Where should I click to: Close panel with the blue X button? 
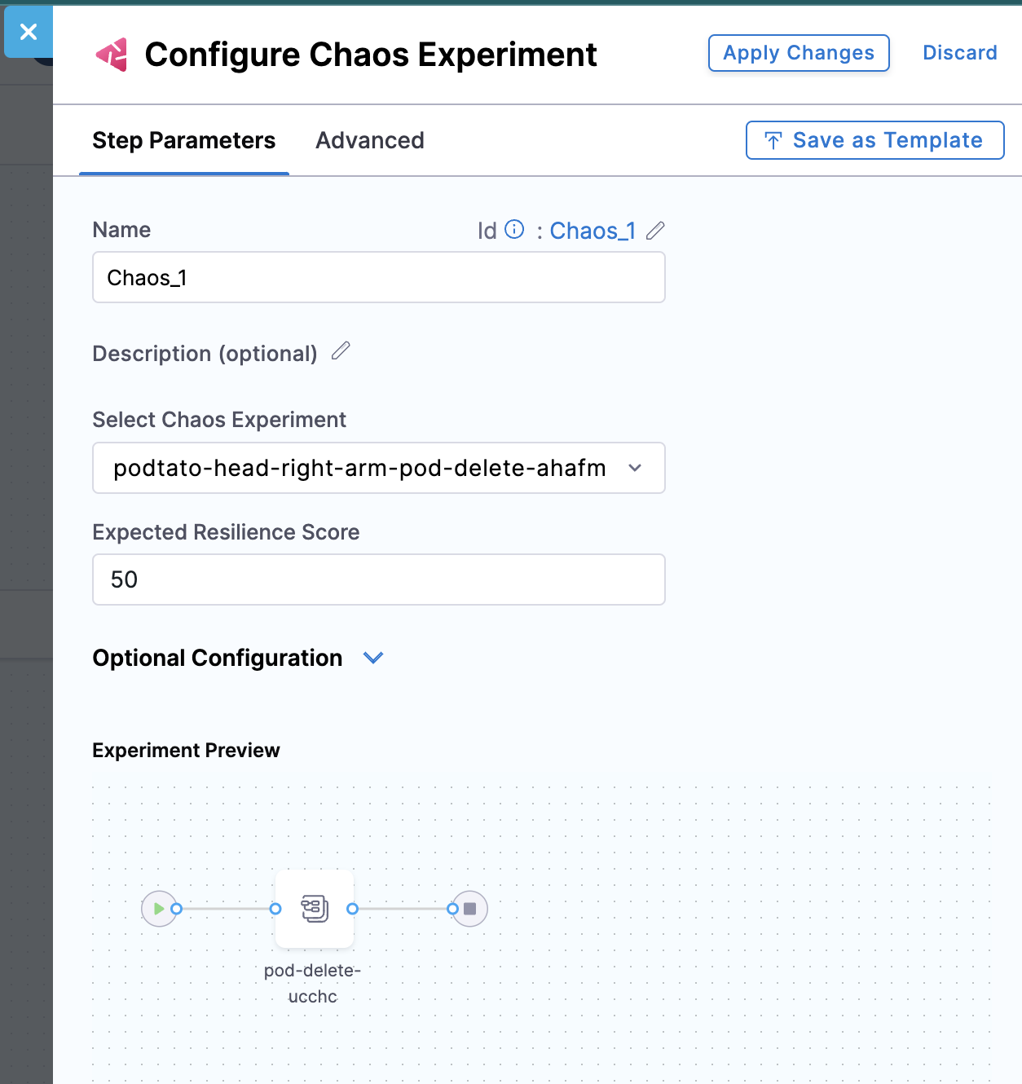pyautogui.click(x=29, y=32)
